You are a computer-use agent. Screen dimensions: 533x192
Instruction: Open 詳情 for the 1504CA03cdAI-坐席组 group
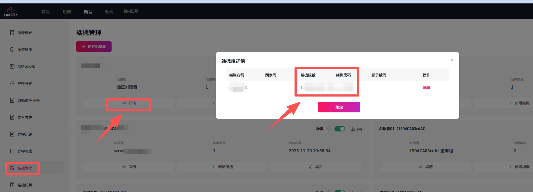point(426,167)
